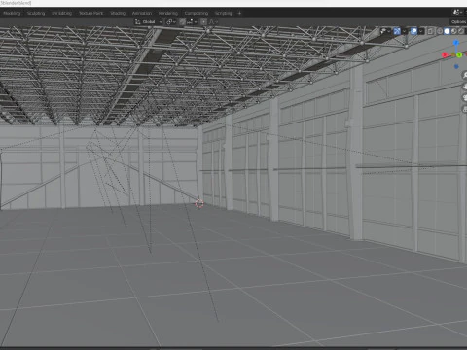Open the scene selector icon at top right

click(456, 13)
